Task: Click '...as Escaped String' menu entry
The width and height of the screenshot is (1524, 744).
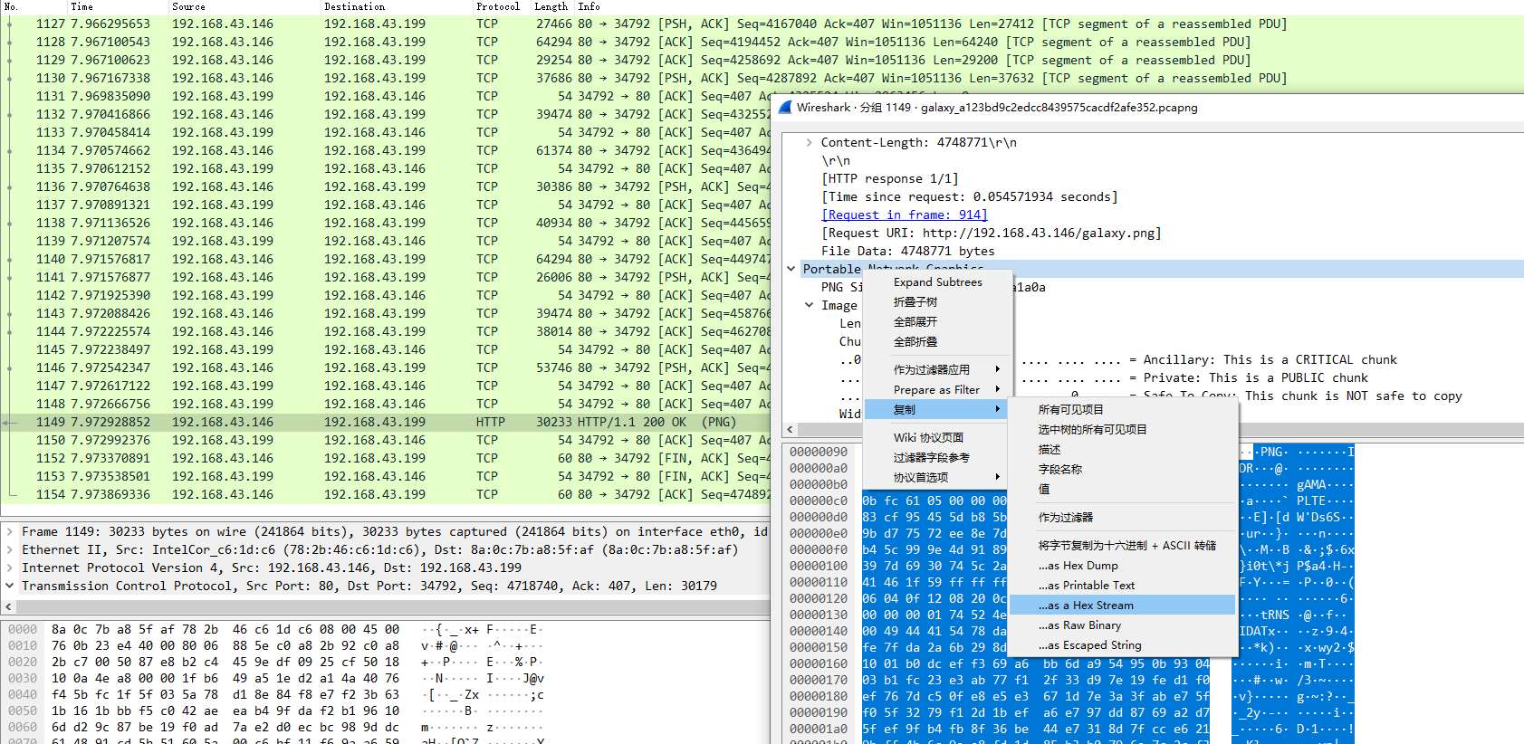Action: pyautogui.click(x=1089, y=645)
